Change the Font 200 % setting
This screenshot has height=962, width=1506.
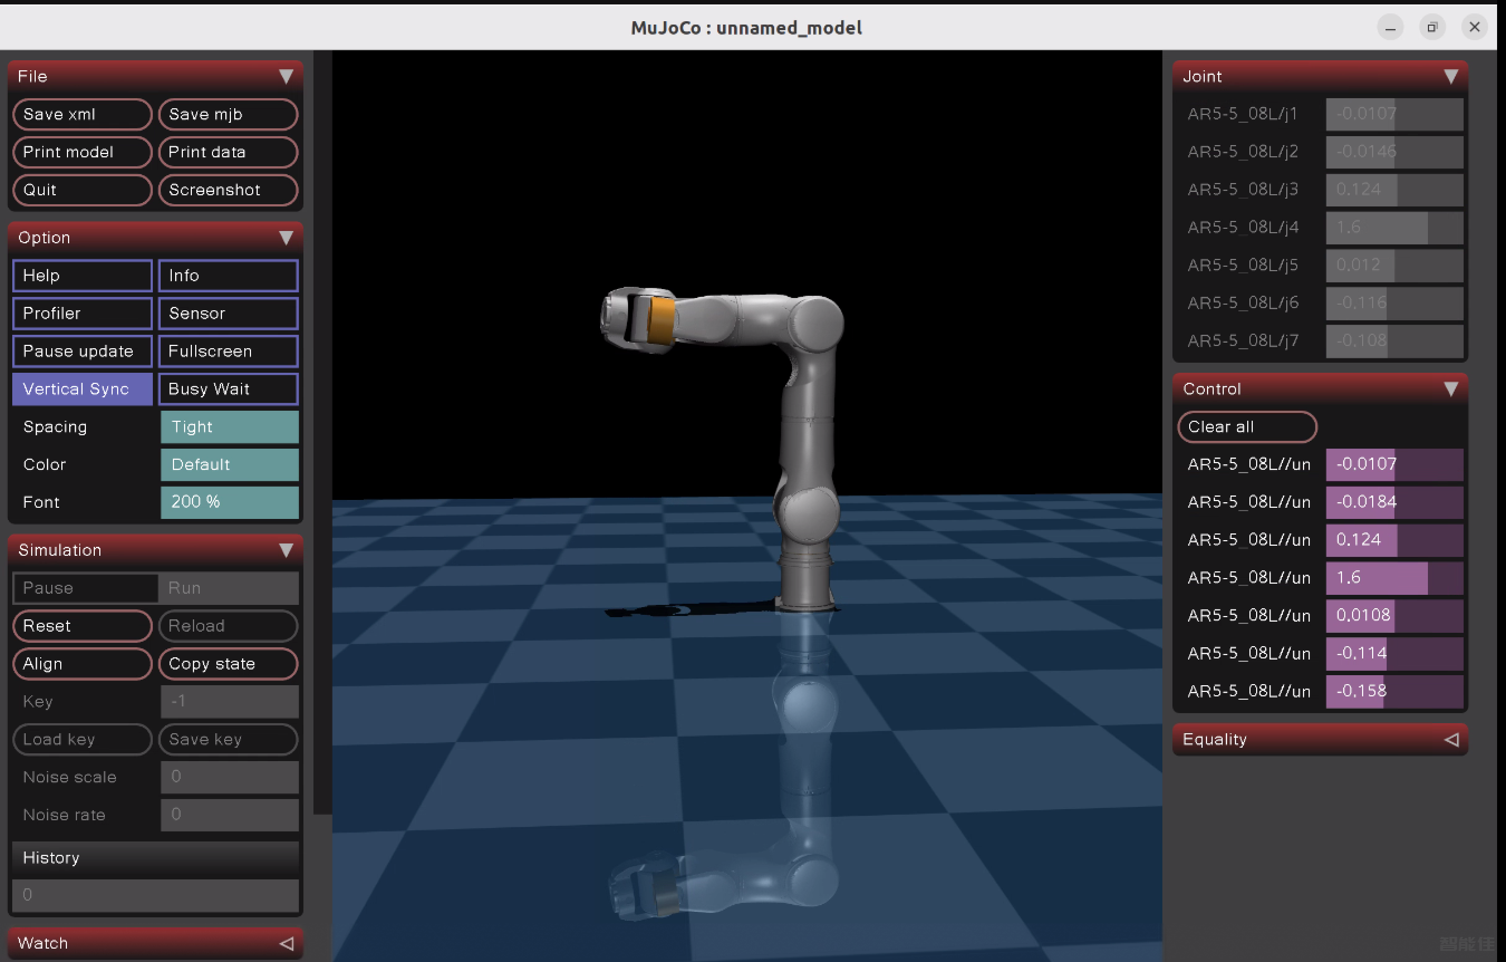[x=230, y=502]
